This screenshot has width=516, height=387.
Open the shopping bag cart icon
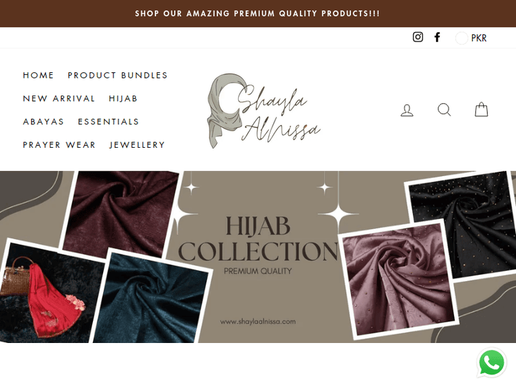click(481, 109)
